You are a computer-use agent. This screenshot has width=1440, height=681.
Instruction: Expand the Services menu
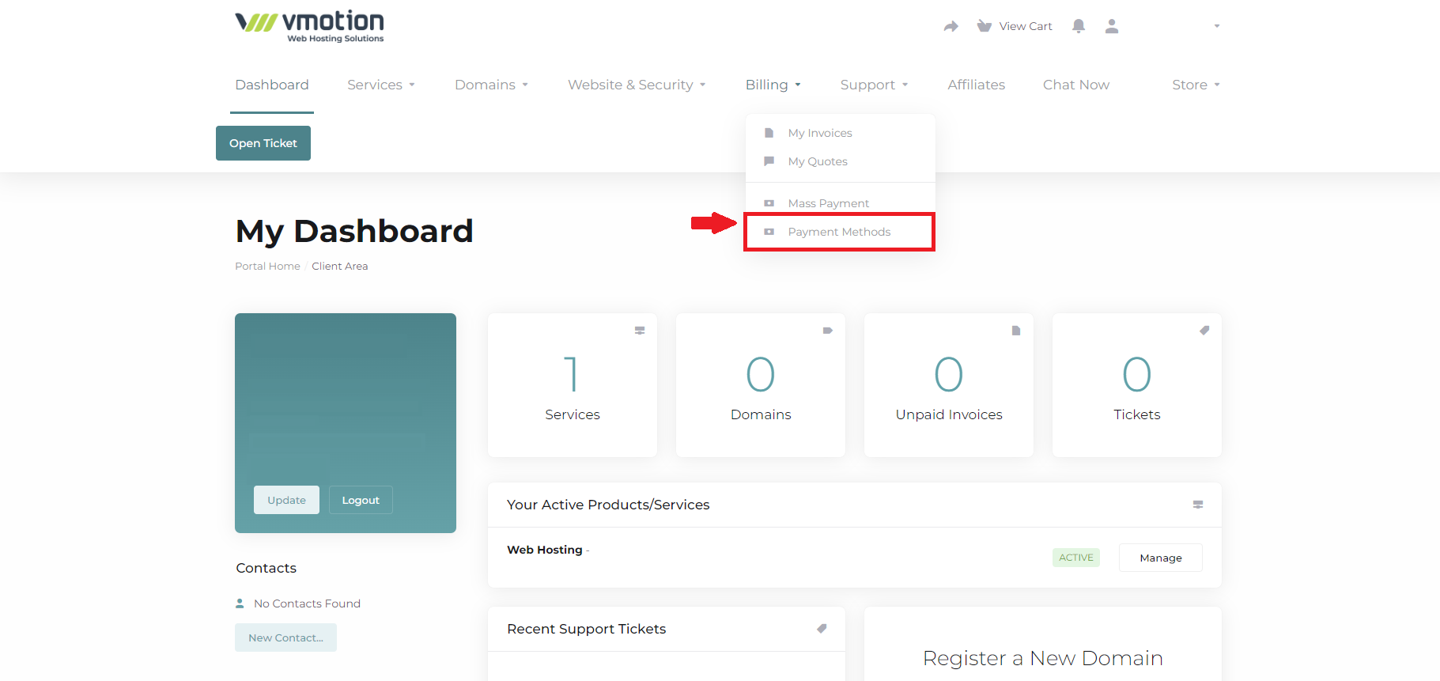click(381, 85)
